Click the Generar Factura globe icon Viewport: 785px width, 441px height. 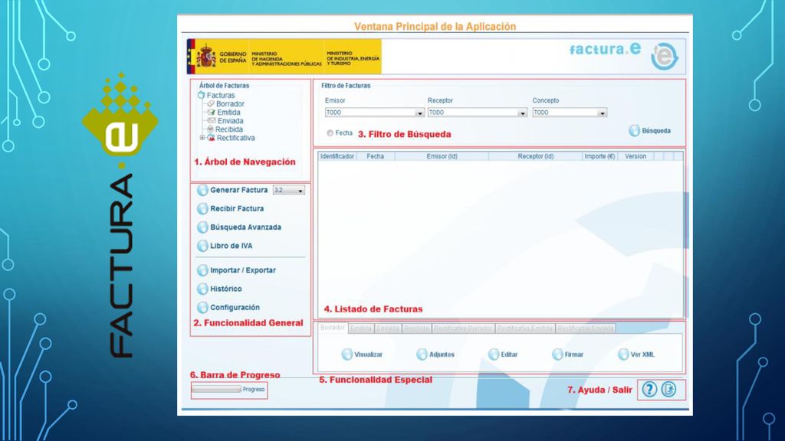coord(202,190)
